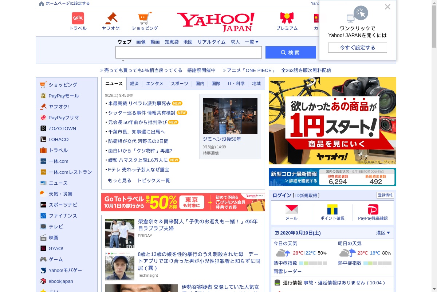Image resolution: width=437 pixels, height=292 pixels.
Task: Open the Shopping cart icon in header
Action: point(145,18)
